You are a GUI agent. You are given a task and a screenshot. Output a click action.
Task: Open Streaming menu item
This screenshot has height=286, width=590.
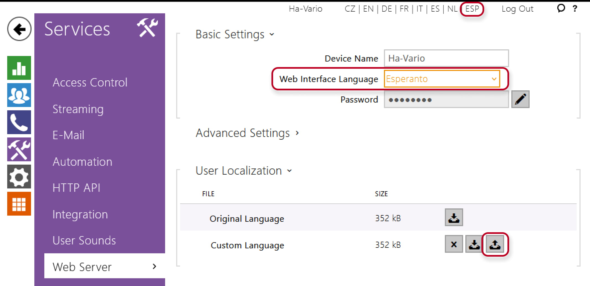78,109
